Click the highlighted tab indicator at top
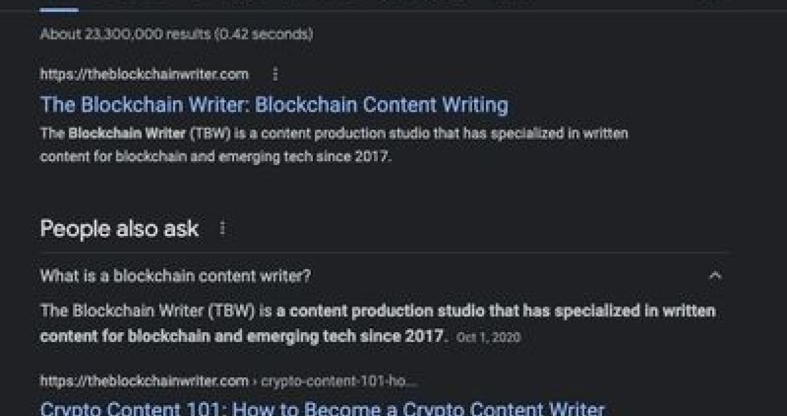The height and width of the screenshot is (416, 787). 59,8
